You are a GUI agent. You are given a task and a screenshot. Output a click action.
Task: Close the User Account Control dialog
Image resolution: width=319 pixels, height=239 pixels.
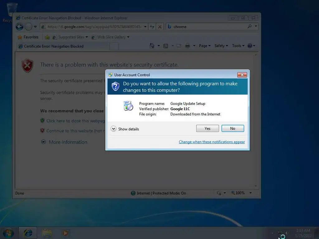242,75
